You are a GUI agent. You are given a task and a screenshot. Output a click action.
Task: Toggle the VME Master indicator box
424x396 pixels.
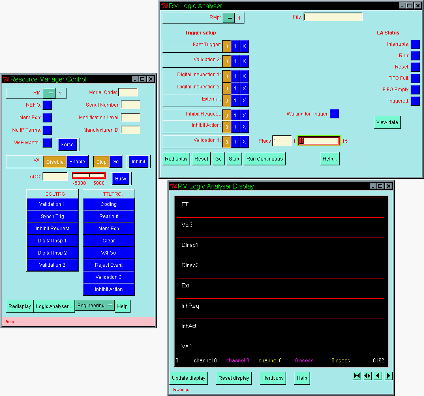click(x=47, y=143)
